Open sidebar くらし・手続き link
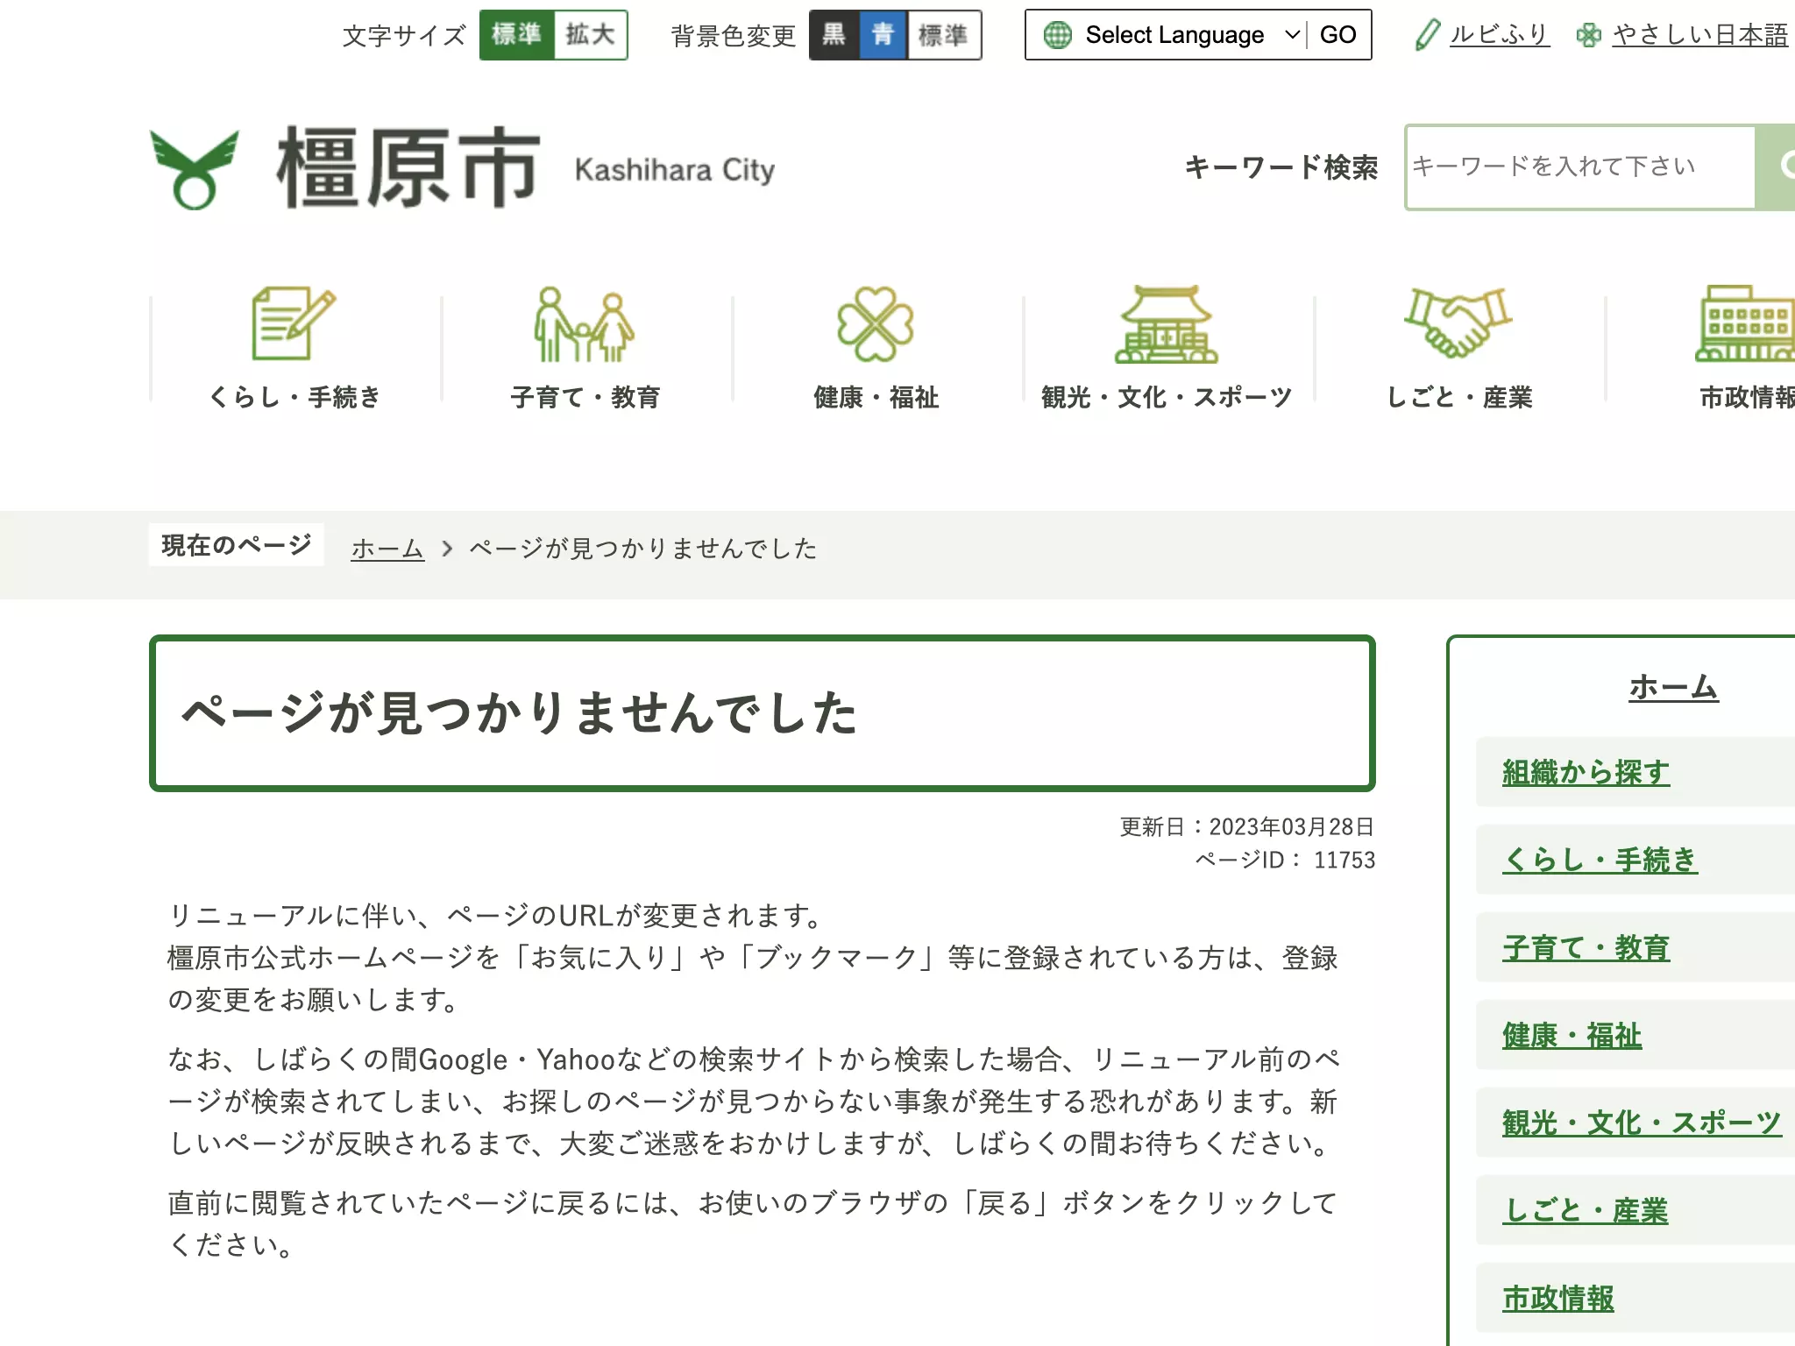 coord(1600,860)
